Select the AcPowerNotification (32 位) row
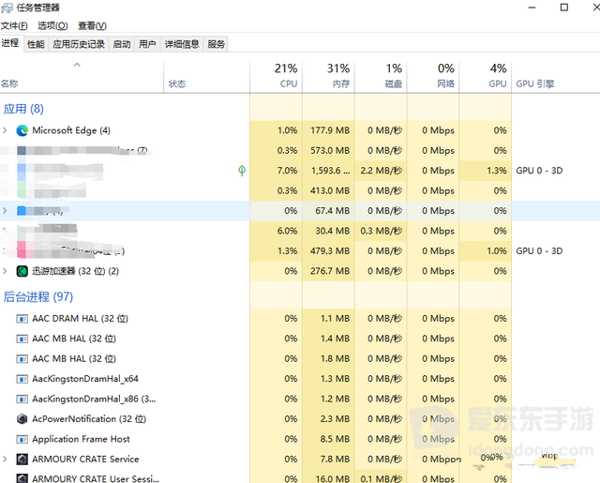The width and height of the screenshot is (600, 483). (x=300, y=419)
